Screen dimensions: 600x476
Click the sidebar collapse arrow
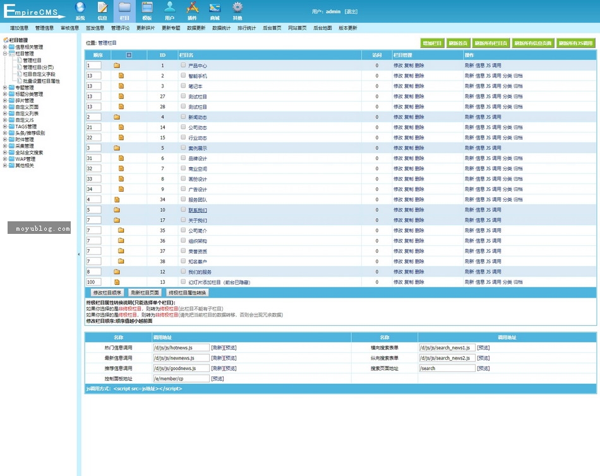(79, 254)
